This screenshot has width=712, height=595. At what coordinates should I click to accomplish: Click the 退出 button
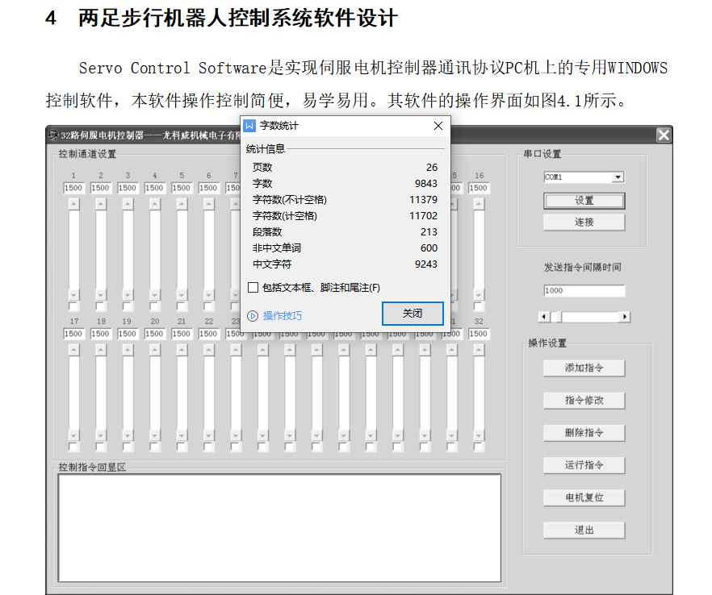[584, 531]
